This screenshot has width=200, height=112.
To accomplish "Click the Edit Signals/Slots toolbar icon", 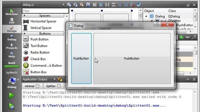I will (76, 5).
